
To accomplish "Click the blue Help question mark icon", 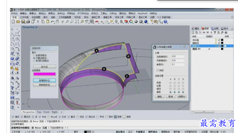I will point(165,22).
